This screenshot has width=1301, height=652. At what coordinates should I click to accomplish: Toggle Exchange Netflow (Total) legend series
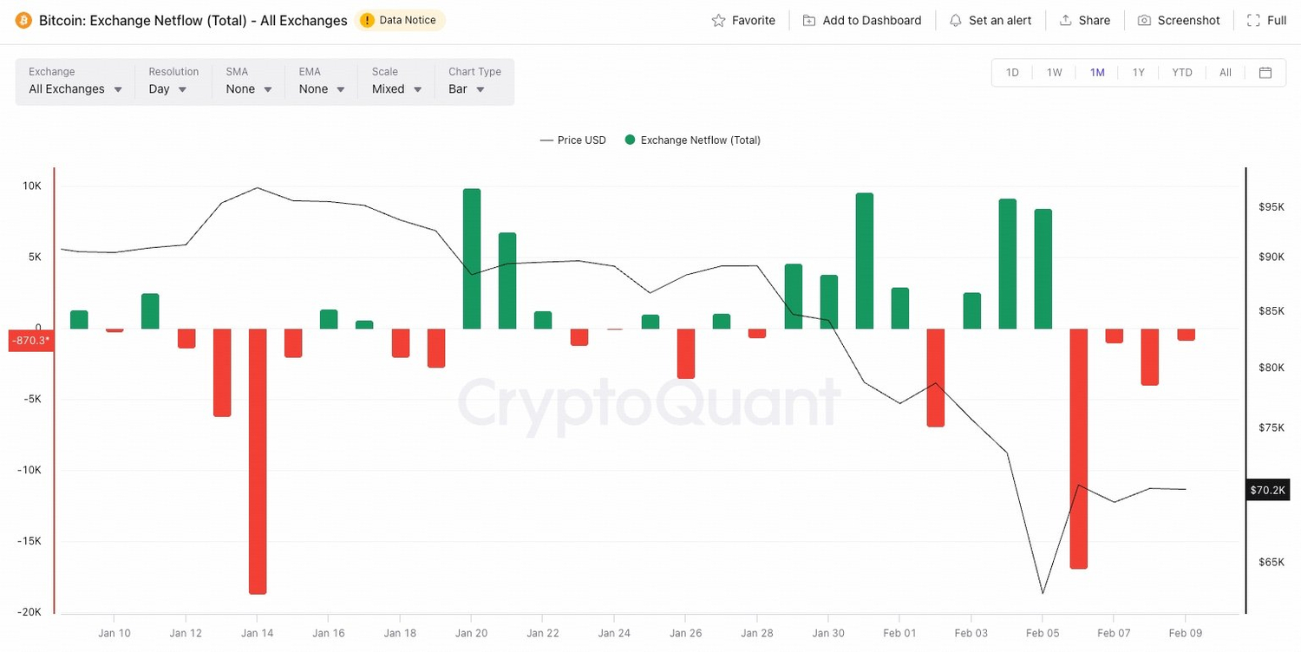[x=692, y=140]
